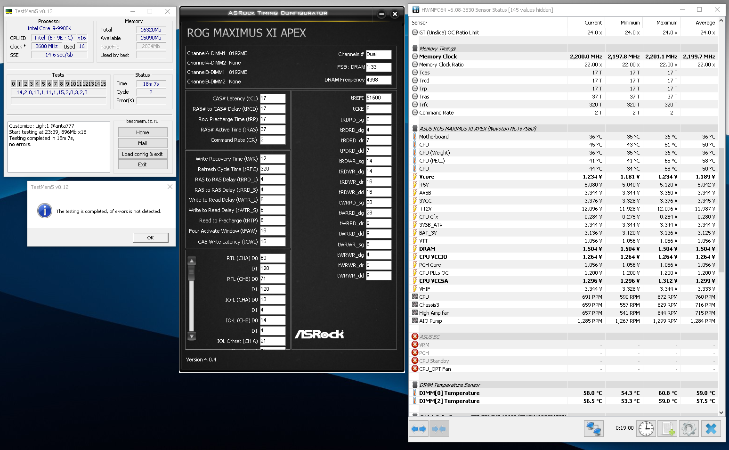Viewport: 729px width, 450px height.
Task: Click the Command Rate (CR) field in ASRock
Action: point(273,140)
